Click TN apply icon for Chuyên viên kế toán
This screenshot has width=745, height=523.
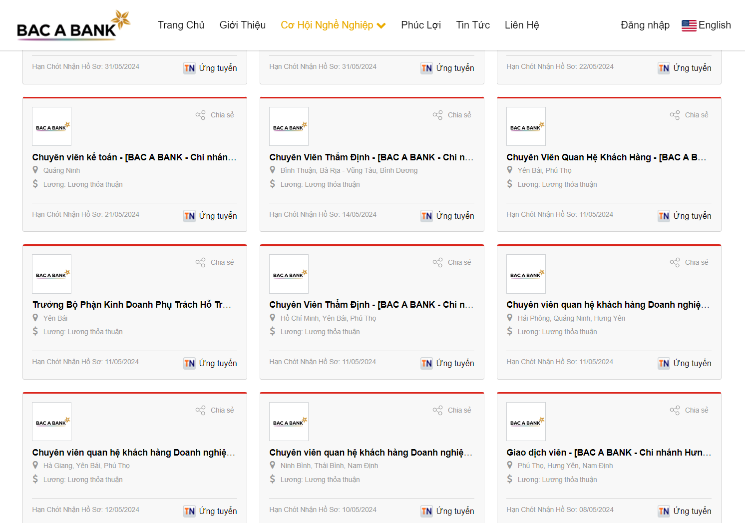coord(189,216)
